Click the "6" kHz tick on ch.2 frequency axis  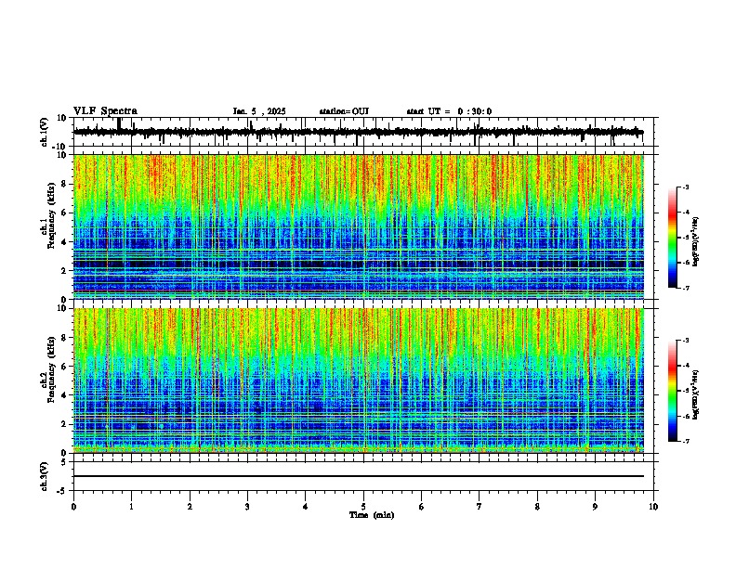click(x=65, y=367)
